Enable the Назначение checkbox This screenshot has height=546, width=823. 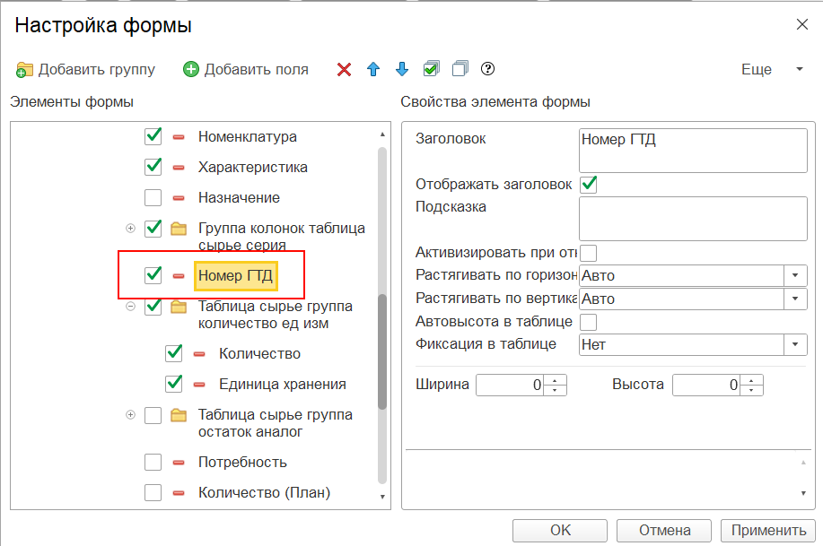pyautogui.click(x=153, y=198)
